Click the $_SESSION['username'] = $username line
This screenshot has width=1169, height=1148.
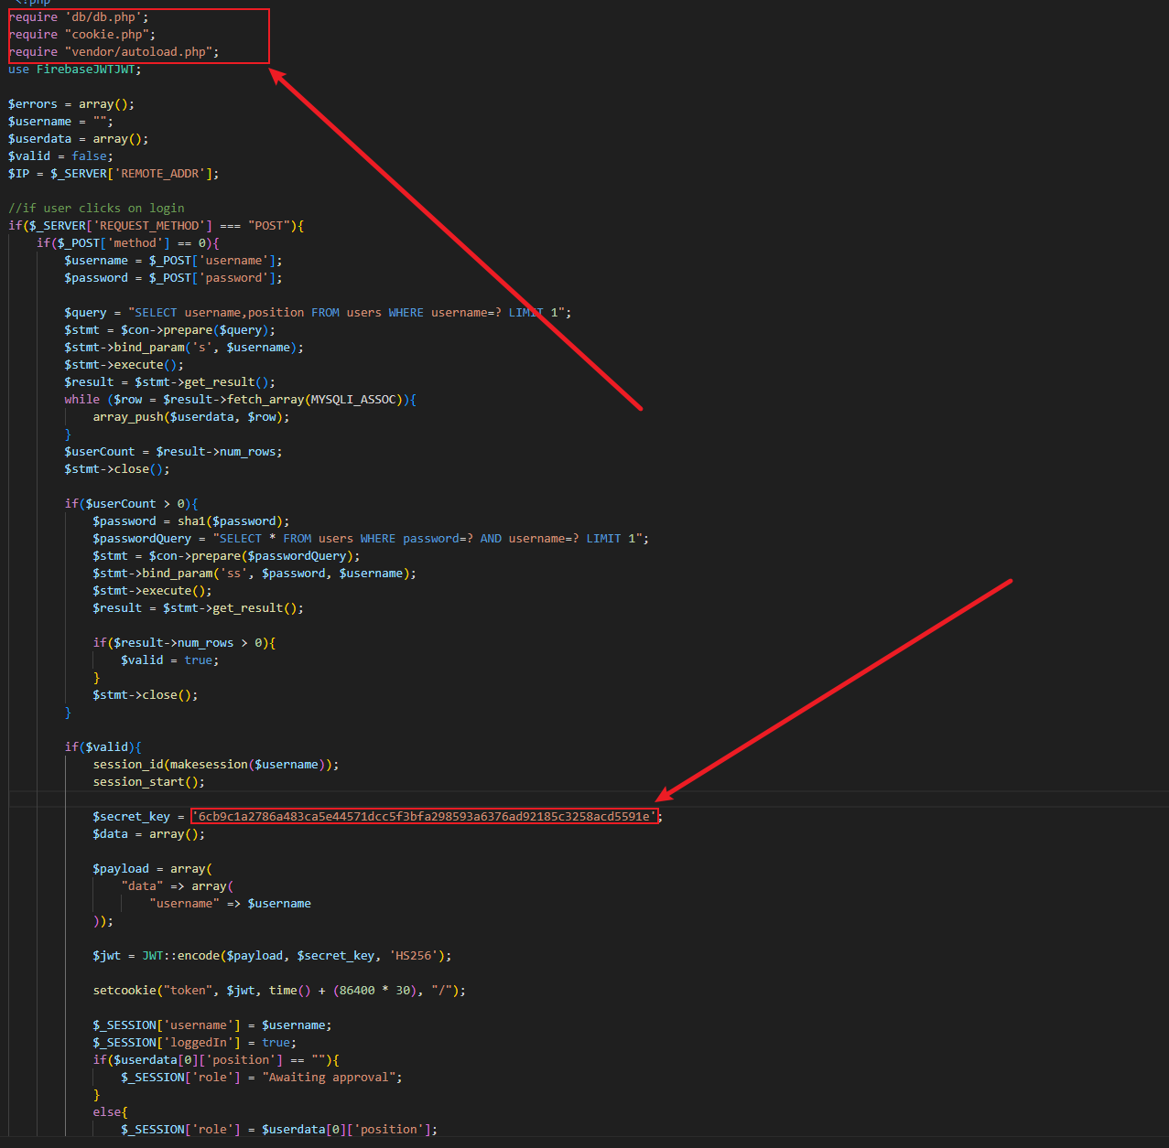click(x=212, y=1025)
